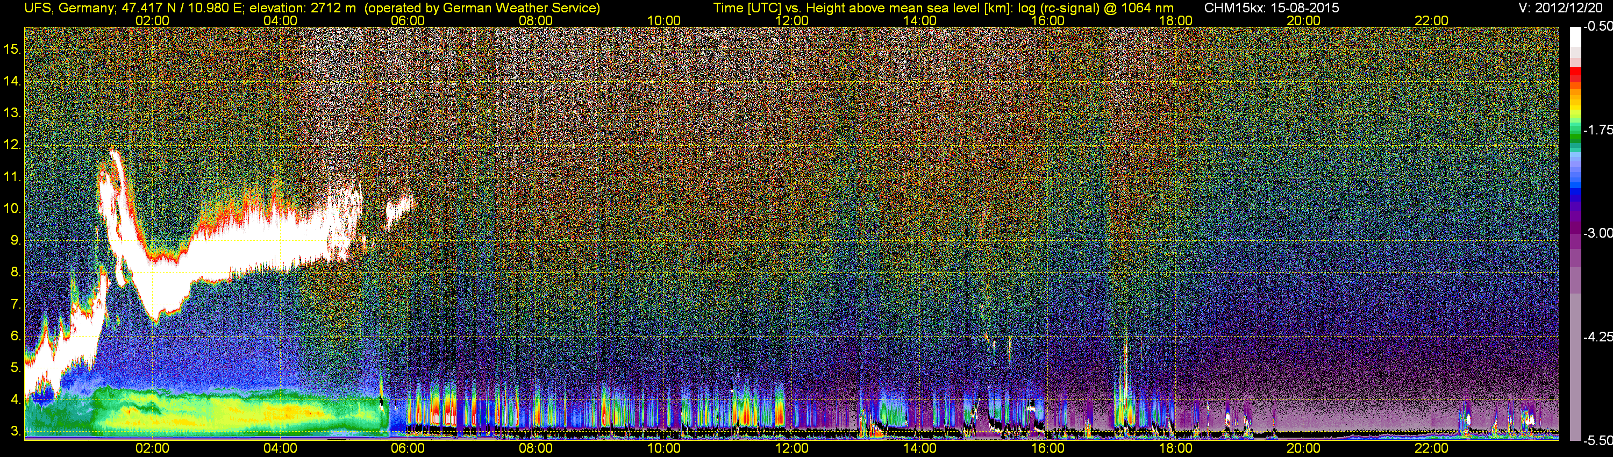Click the 02:00 label on top time axis
This screenshot has width=1613, height=457.
(x=152, y=20)
